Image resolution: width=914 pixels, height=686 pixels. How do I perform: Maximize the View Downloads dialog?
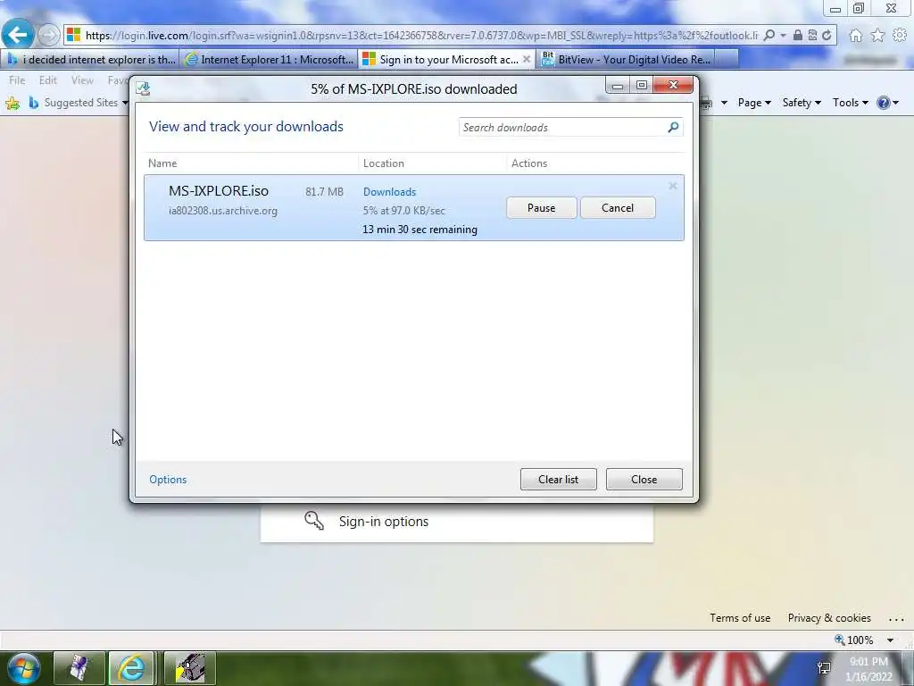pyautogui.click(x=642, y=86)
